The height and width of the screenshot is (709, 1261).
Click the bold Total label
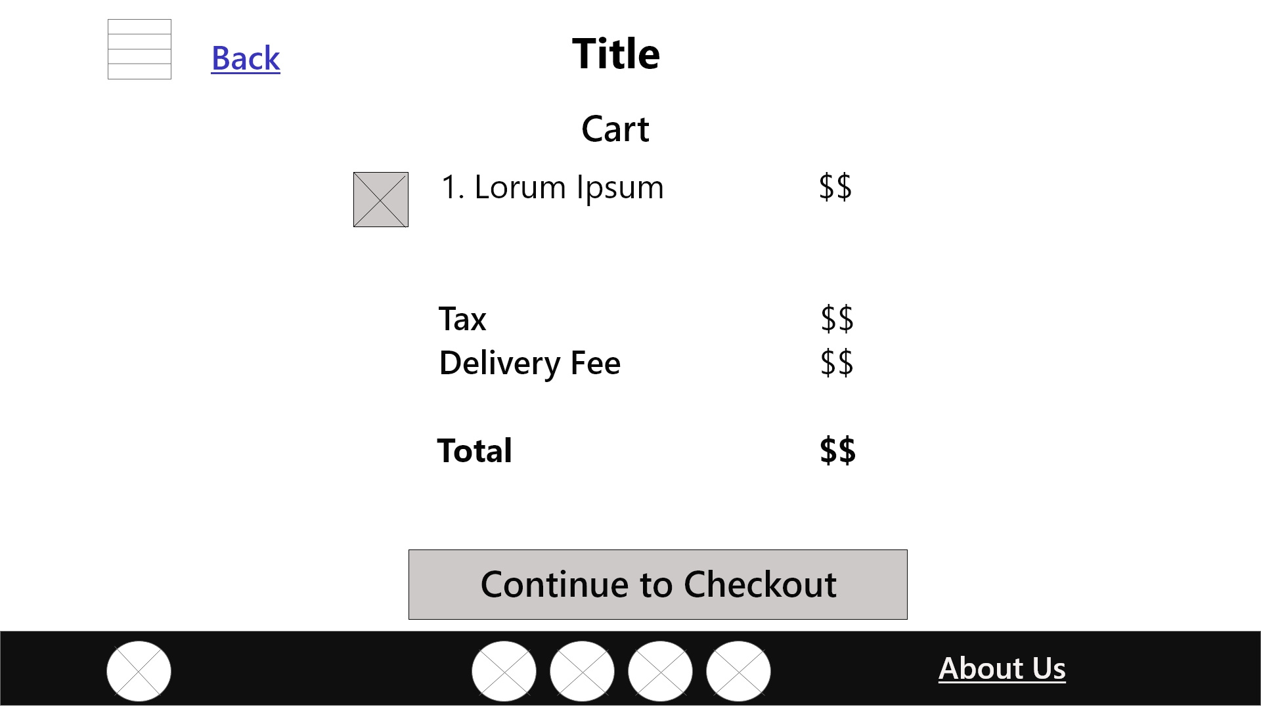474,451
